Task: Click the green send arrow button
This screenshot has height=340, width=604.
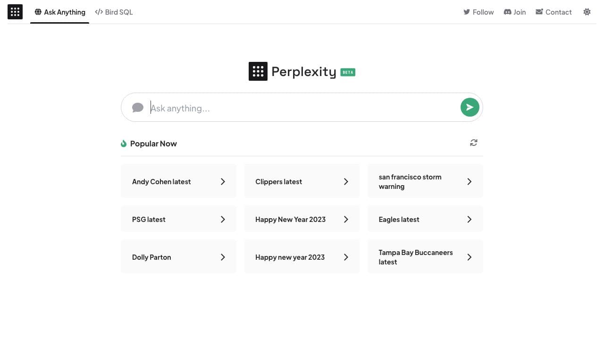Action: pos(470,107)
